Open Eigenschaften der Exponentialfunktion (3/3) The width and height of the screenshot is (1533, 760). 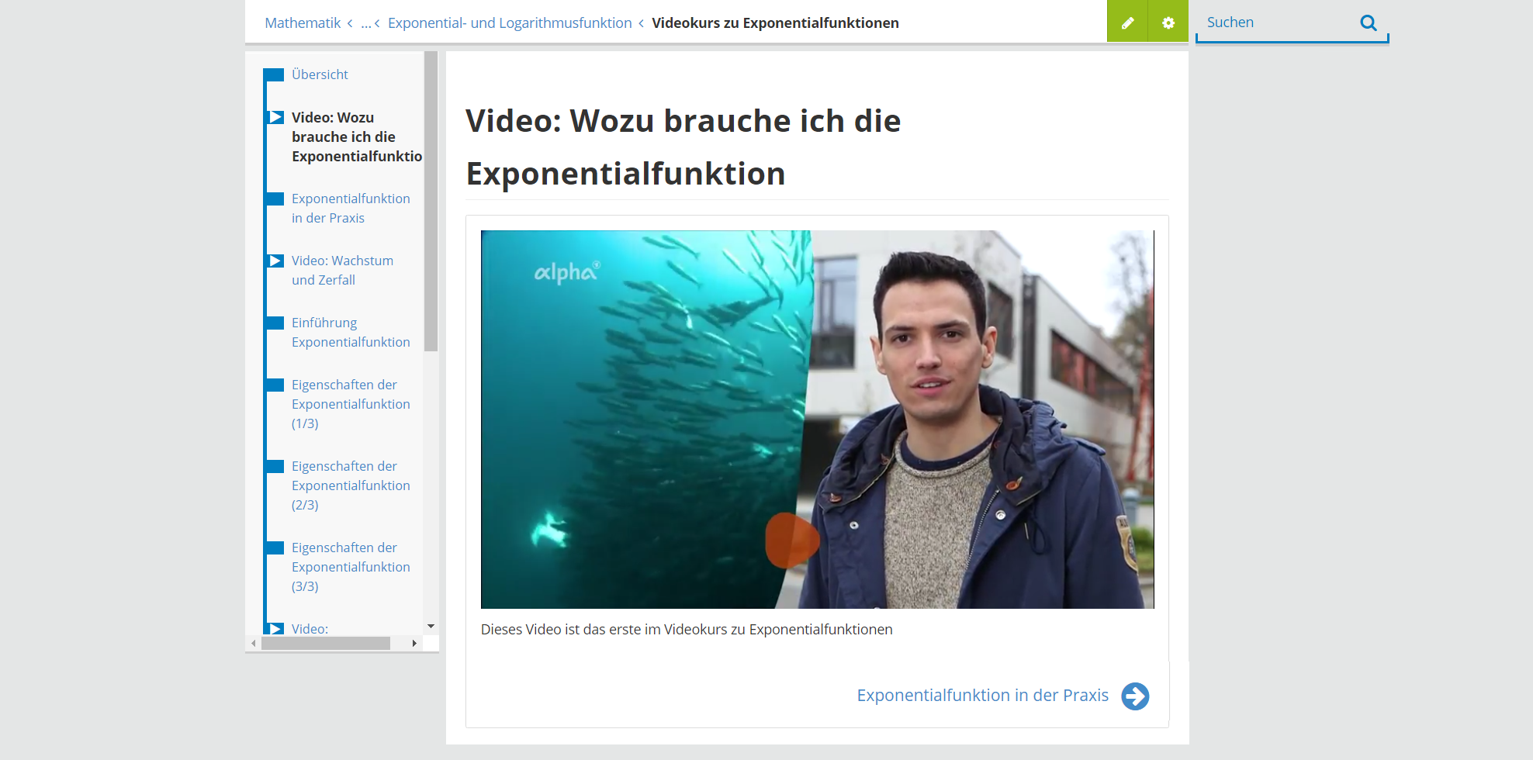click(351, 567)
